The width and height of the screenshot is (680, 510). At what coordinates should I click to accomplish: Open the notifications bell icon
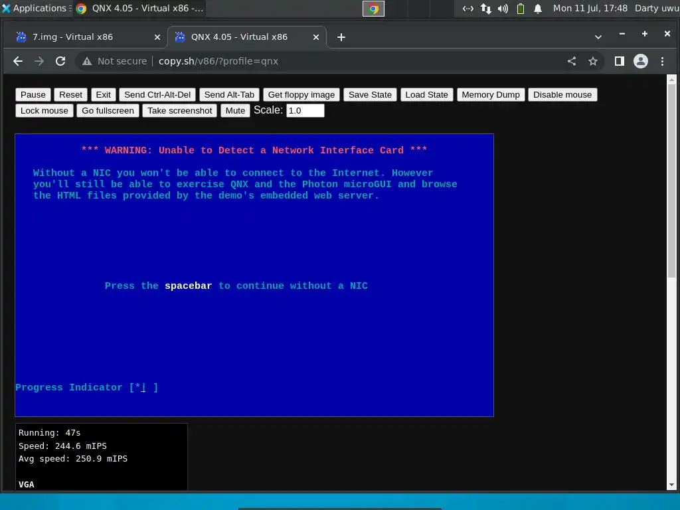click(x=538, y=9)
